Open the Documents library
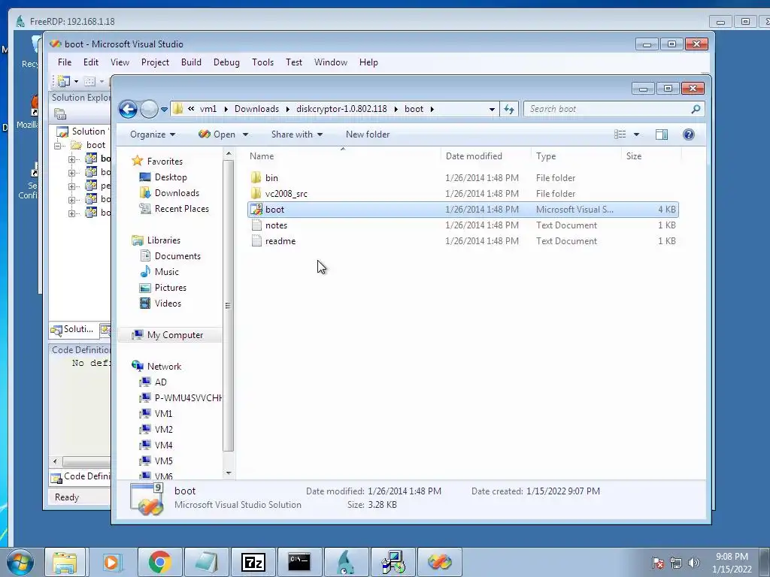 tap(171, 255)
